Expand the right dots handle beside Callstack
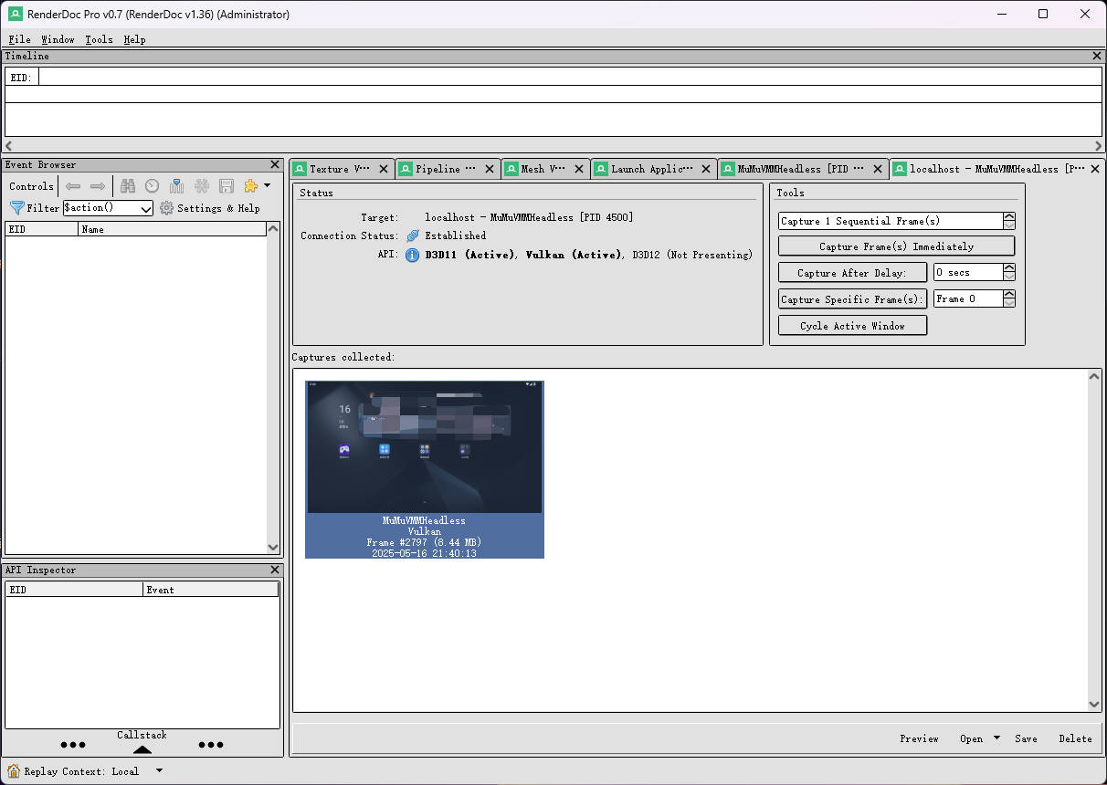Image resolution: width=1107 pixels, height=785 pixels. [211, 745]
